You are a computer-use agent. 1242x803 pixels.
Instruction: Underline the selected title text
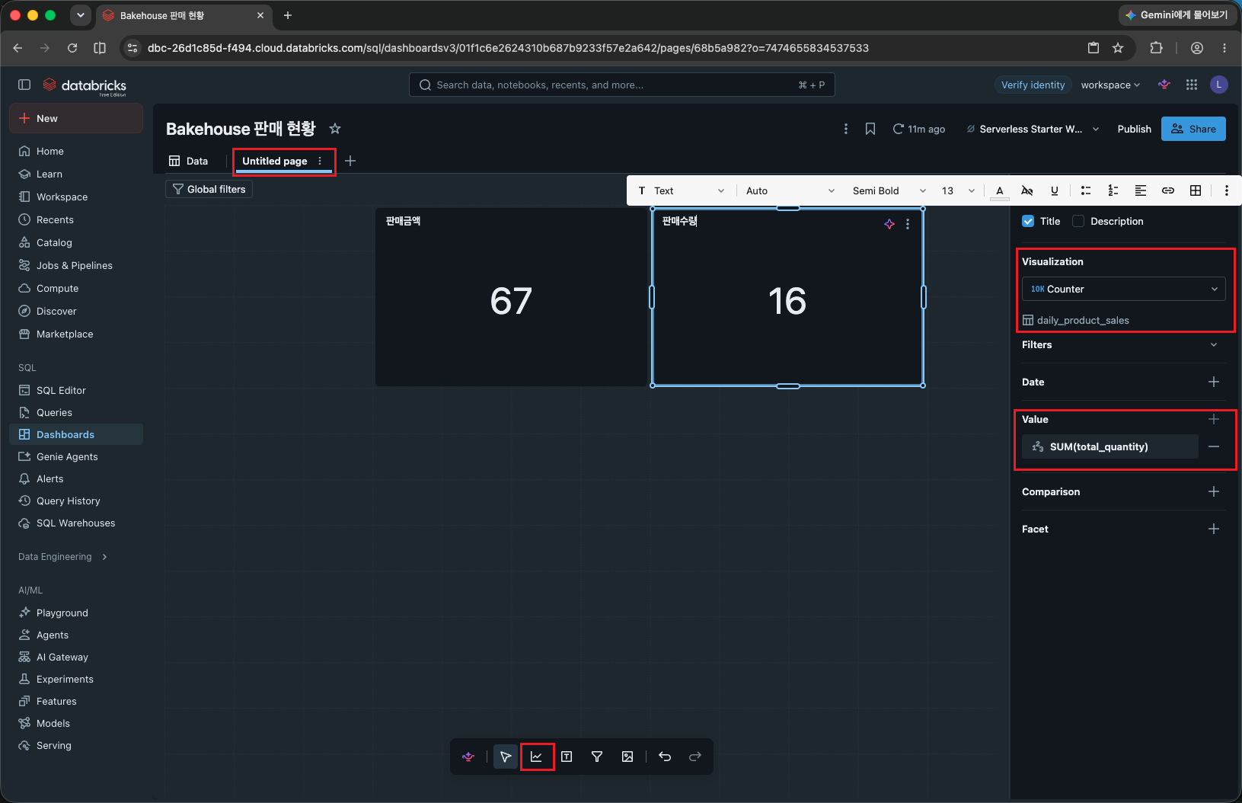click(1055, 191)
